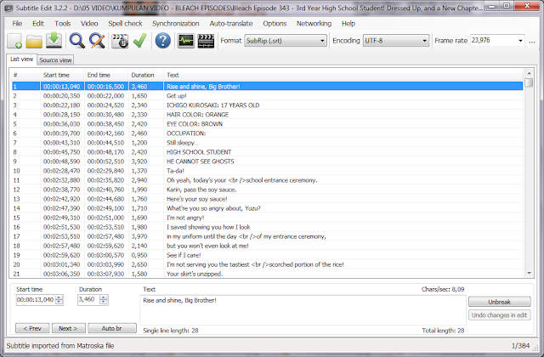Select the 'HAIR COLOR: ORANGE' row

pos(267,115)
